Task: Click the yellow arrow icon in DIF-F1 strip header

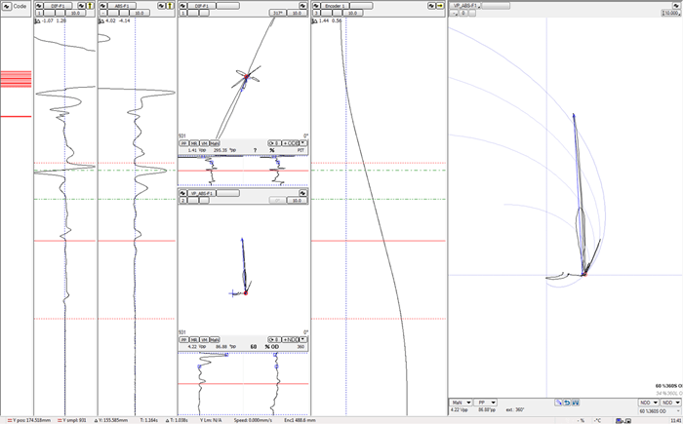Action: (x=91, y=5)
